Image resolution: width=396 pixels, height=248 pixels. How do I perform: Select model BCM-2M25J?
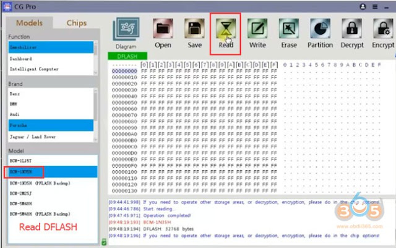tap(53, 193)
